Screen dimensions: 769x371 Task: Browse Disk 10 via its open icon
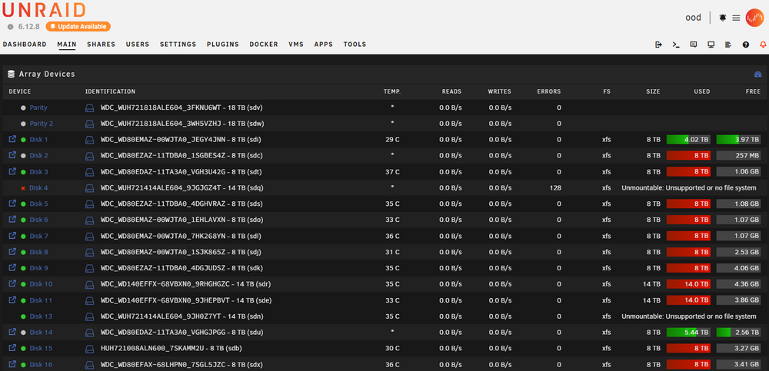click(x=13, y=283)
